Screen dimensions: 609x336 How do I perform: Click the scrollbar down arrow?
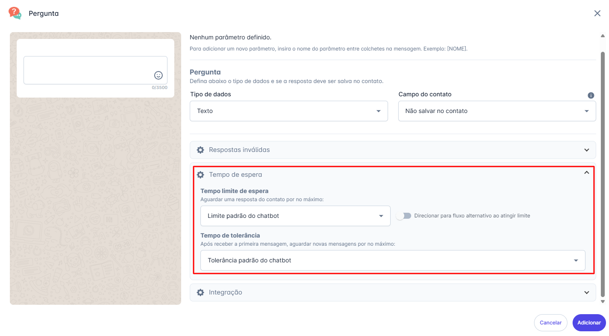(603, 301)
